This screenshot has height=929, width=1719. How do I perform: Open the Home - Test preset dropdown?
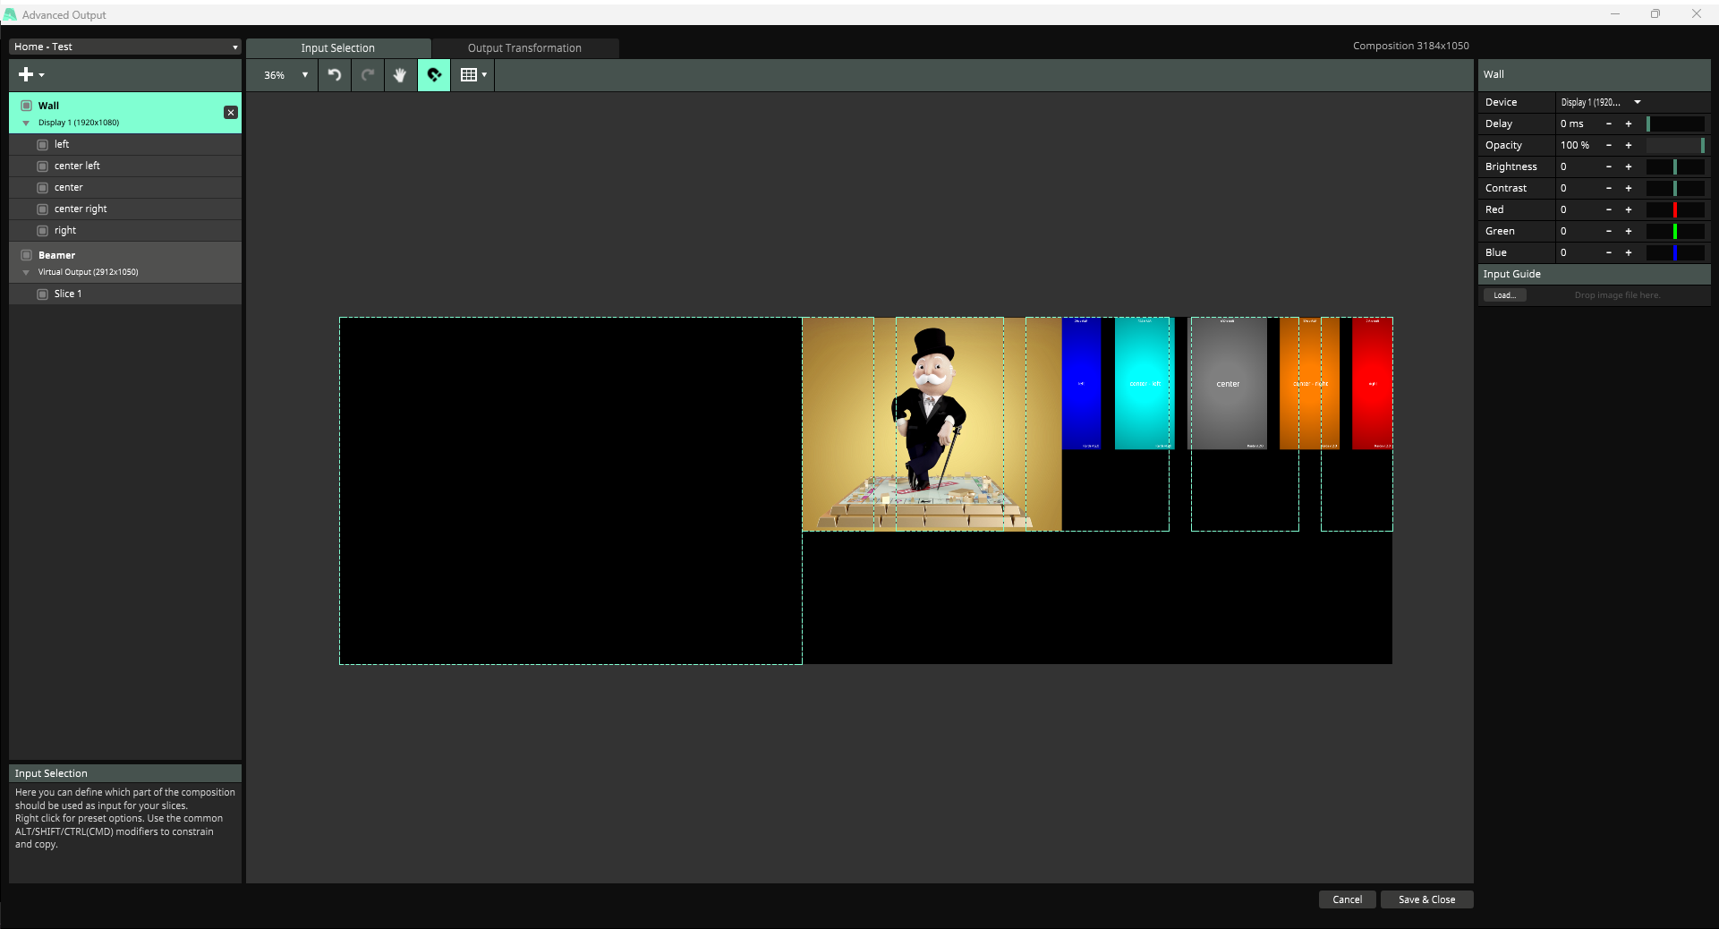pos(125,47)
